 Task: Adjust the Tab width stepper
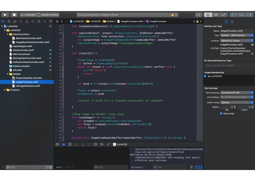pyautogui.click(x=235, y=107)
